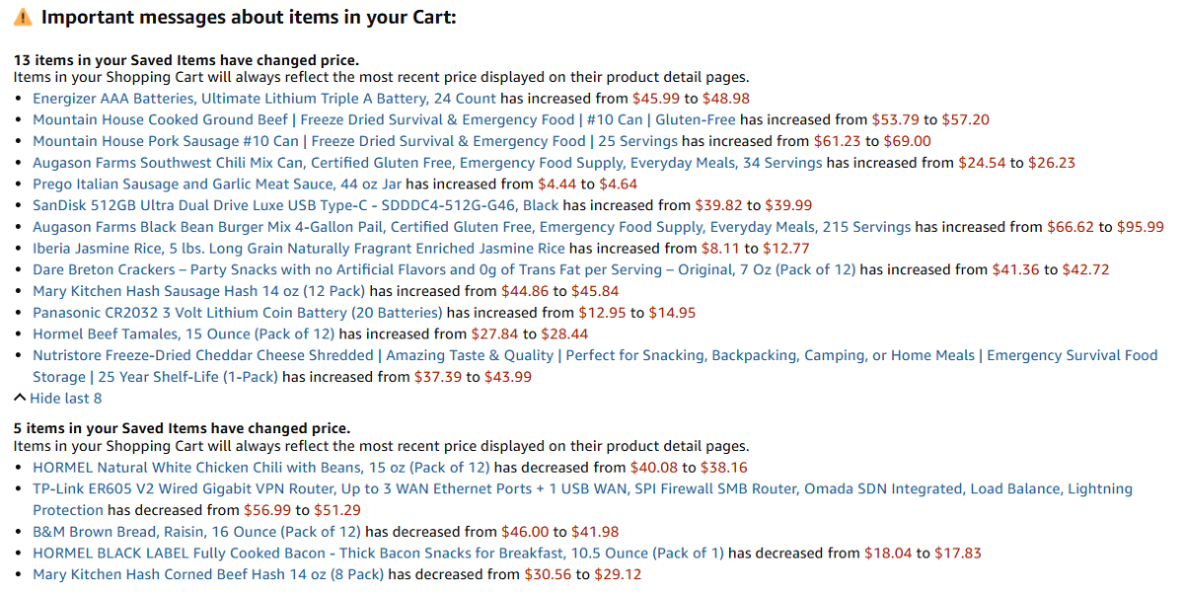This screenshot has width=1184, height=594.
Task: Open HORMEL BLACK LABEL Bacon link
Action: [x=378, y=554]
